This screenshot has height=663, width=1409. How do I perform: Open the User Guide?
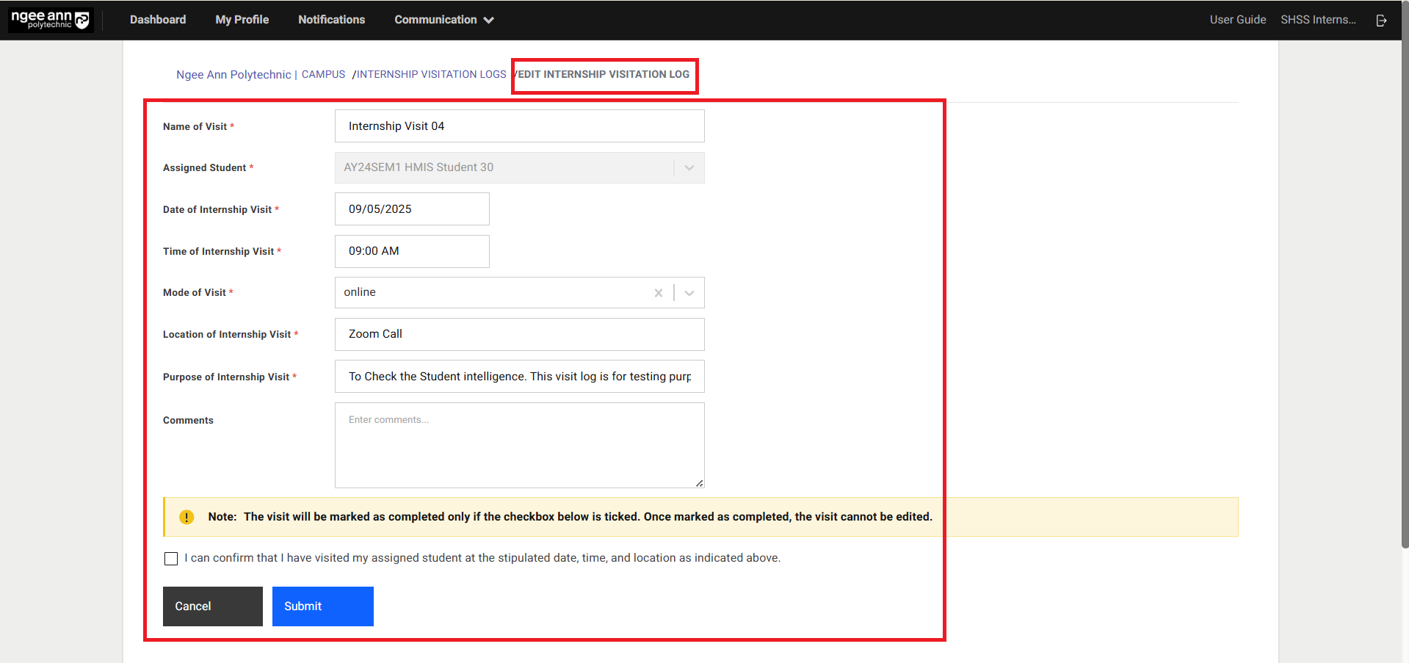pyautogui.click(x=1237, y=20)
